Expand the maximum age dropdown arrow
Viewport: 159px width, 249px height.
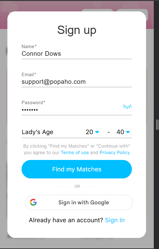point(128,132)
